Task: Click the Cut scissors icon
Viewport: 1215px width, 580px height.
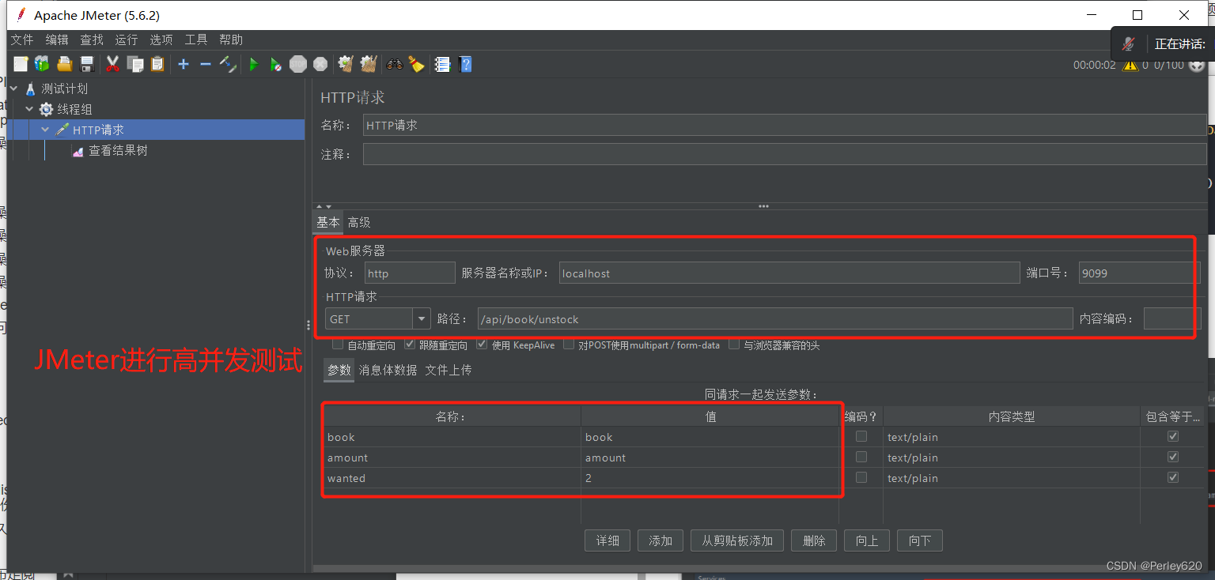Action: [112, 64]
